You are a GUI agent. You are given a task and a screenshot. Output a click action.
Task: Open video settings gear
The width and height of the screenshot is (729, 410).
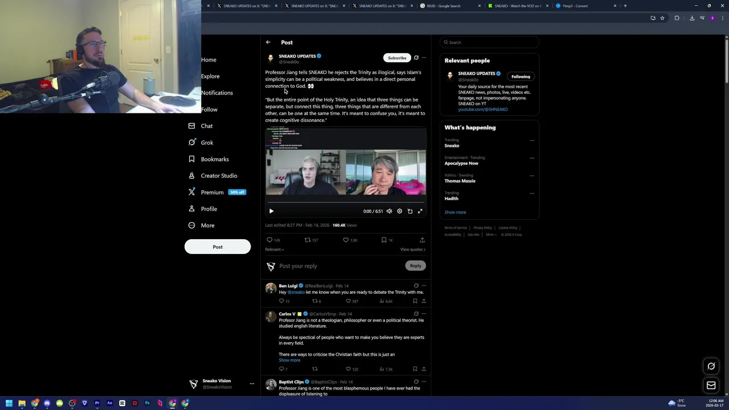pos(399,211)
